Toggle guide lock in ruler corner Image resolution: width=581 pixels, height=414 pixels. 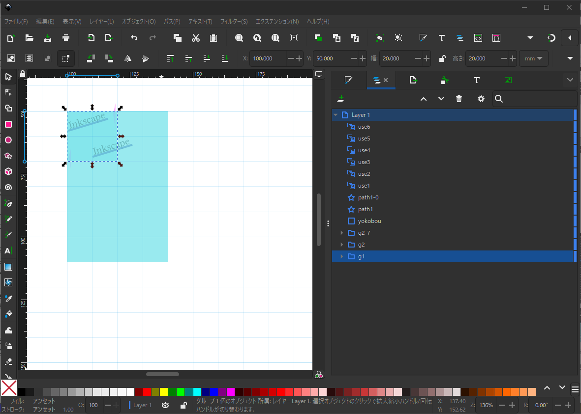click(23, 74)
